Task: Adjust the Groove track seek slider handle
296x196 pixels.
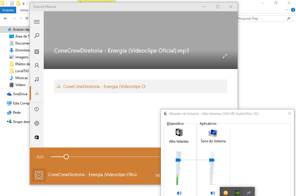Action: [66, 157]
